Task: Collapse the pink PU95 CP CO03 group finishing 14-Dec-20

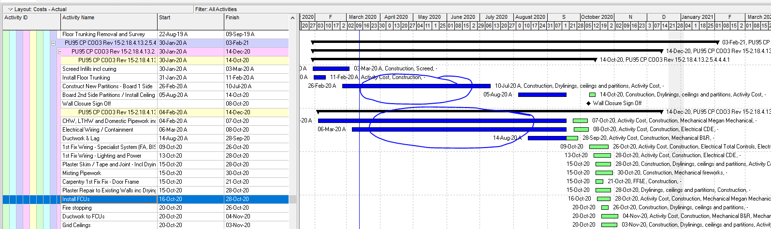Action: click(60, 52)
